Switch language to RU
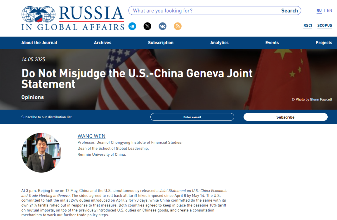The width and height of the screenshot is (337, 220). (319, 11)
